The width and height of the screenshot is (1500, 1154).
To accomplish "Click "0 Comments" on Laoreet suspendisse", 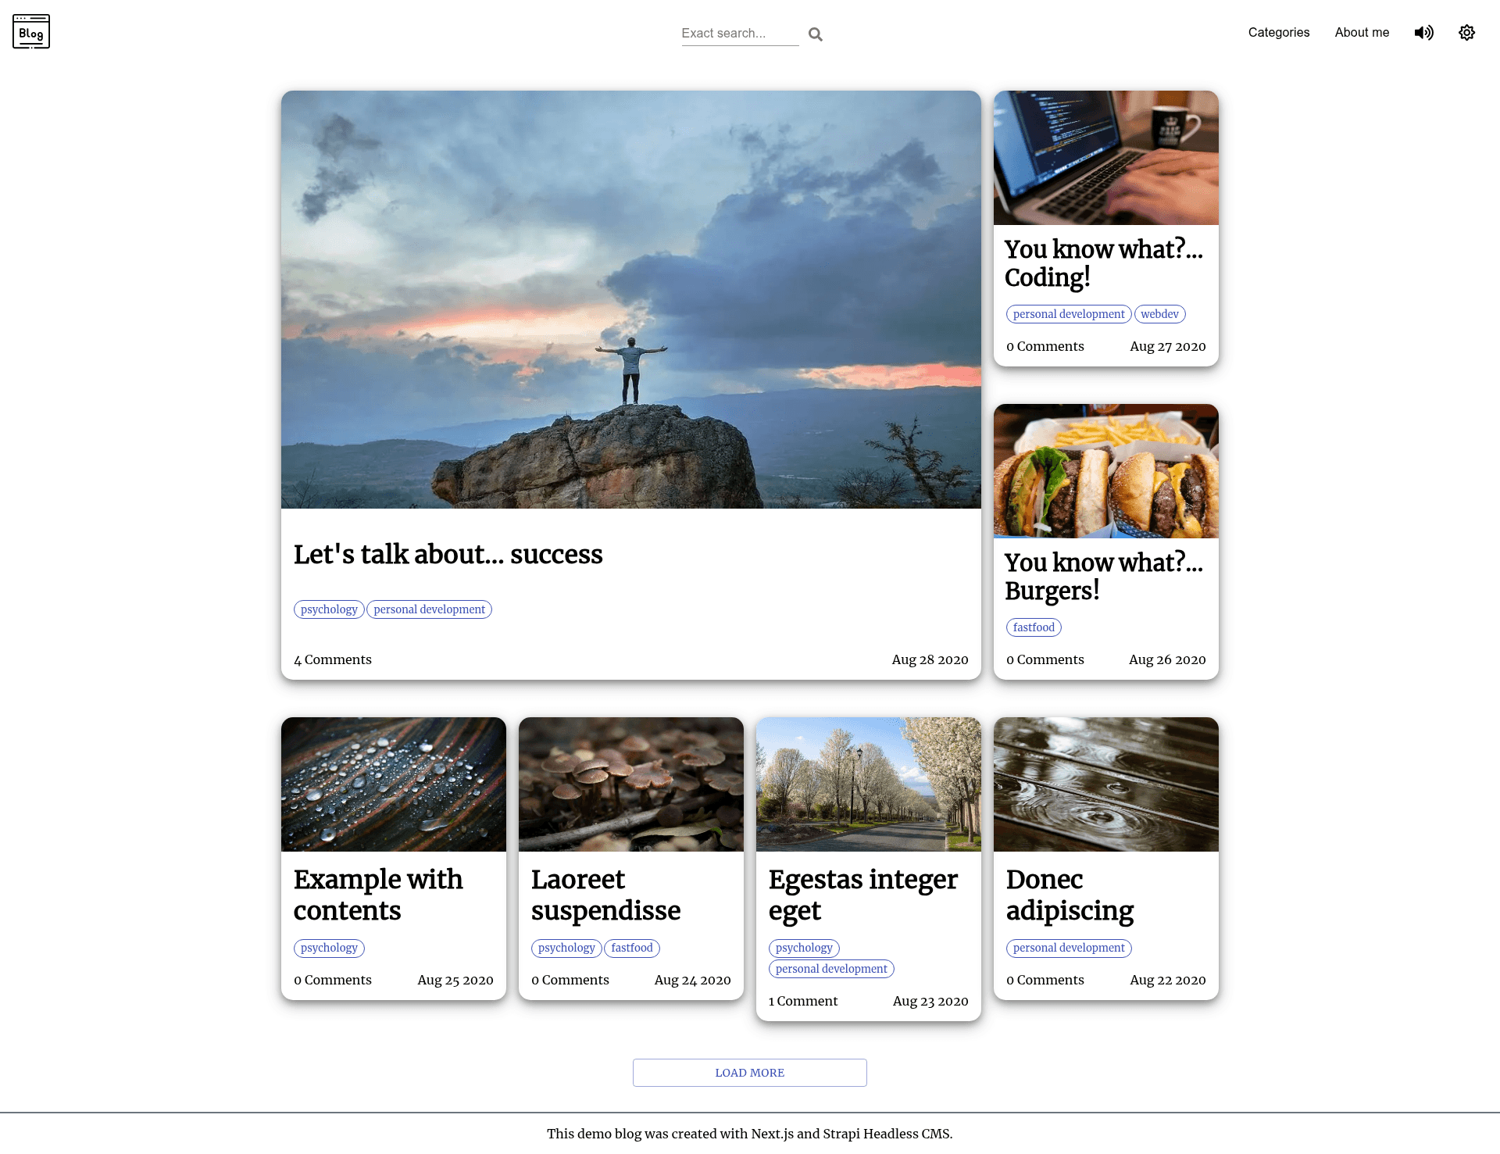I will click(x=570, y=980).
